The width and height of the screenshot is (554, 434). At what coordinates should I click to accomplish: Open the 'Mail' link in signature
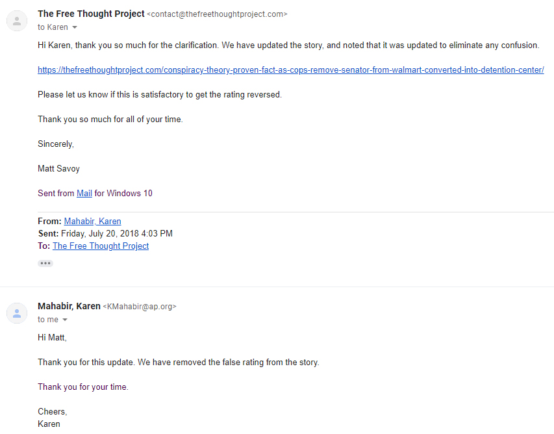pos(84,194)
